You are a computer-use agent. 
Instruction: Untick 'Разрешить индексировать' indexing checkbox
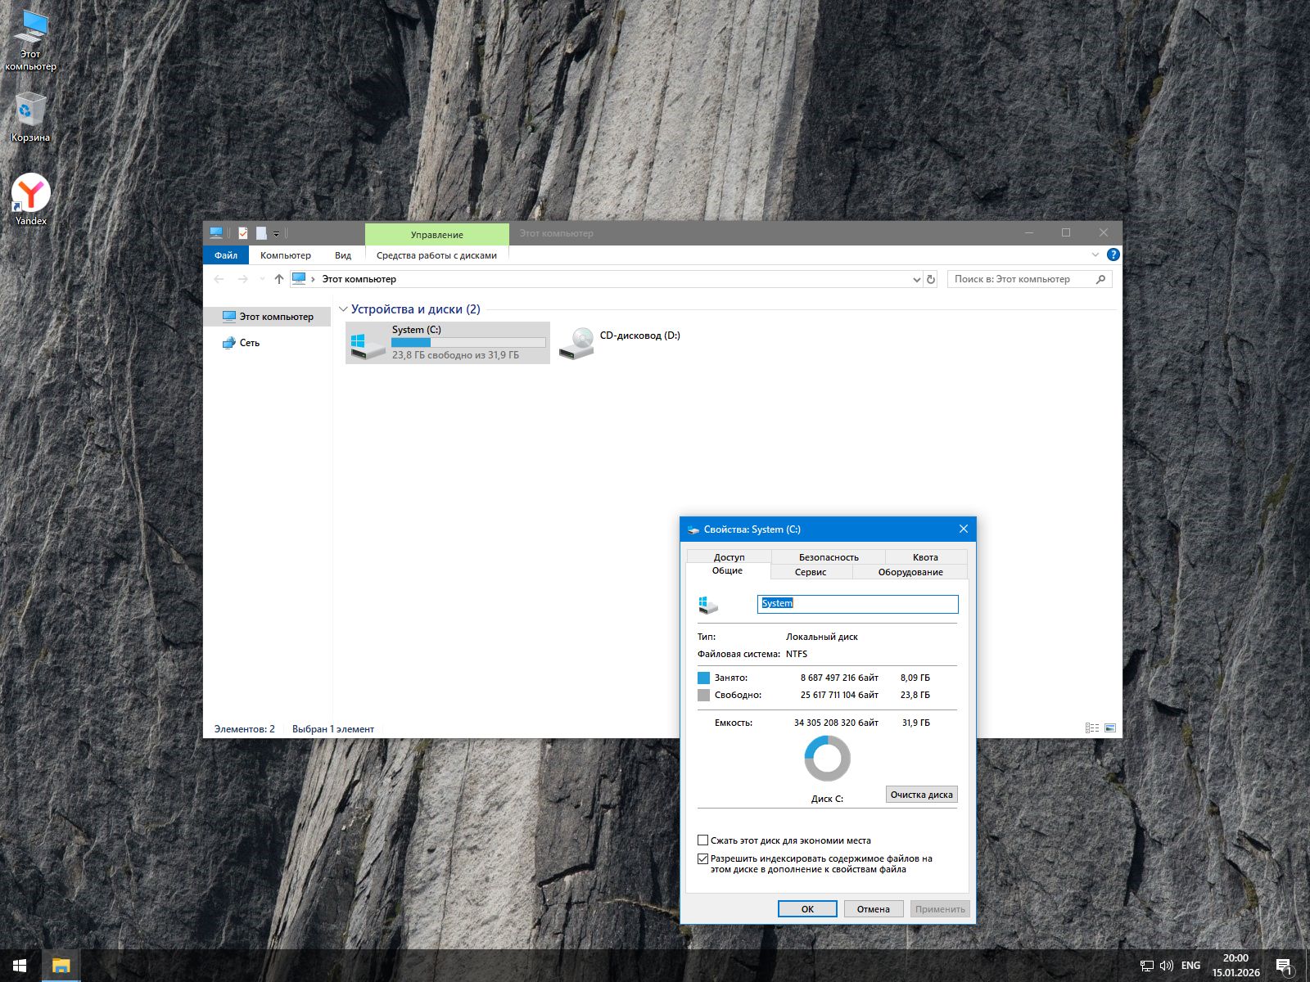click(702, 858)
